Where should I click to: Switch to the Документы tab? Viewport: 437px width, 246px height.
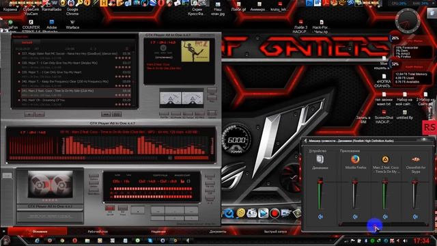[218, 232]
